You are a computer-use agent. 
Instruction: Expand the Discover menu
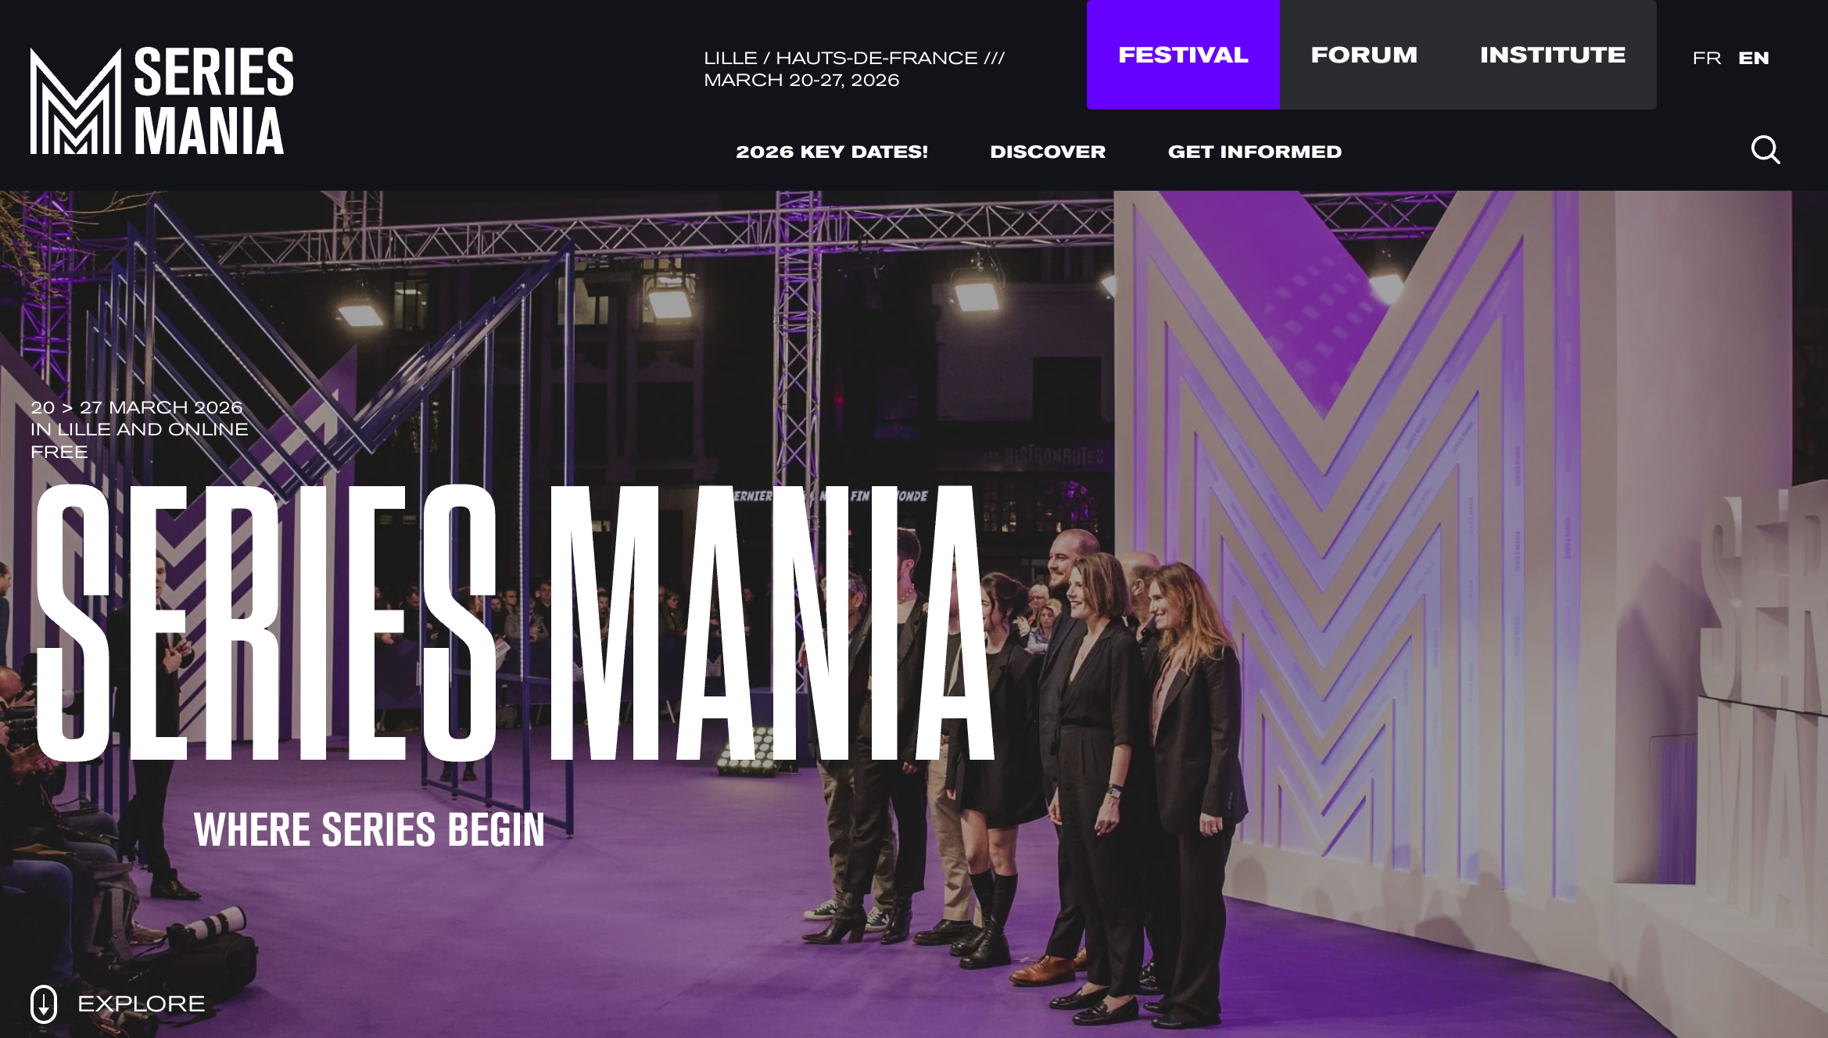tap(1048, 152)
